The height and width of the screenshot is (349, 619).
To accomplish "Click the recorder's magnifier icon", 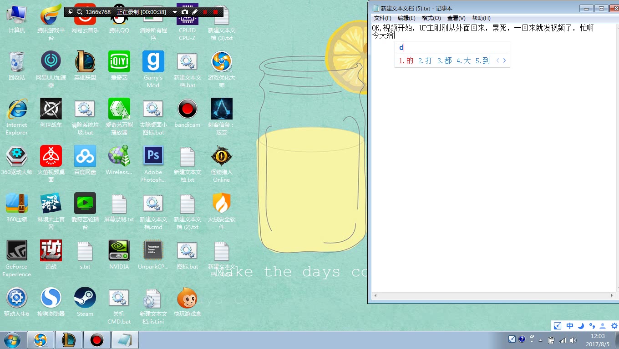I will click(x=80, y=12).
